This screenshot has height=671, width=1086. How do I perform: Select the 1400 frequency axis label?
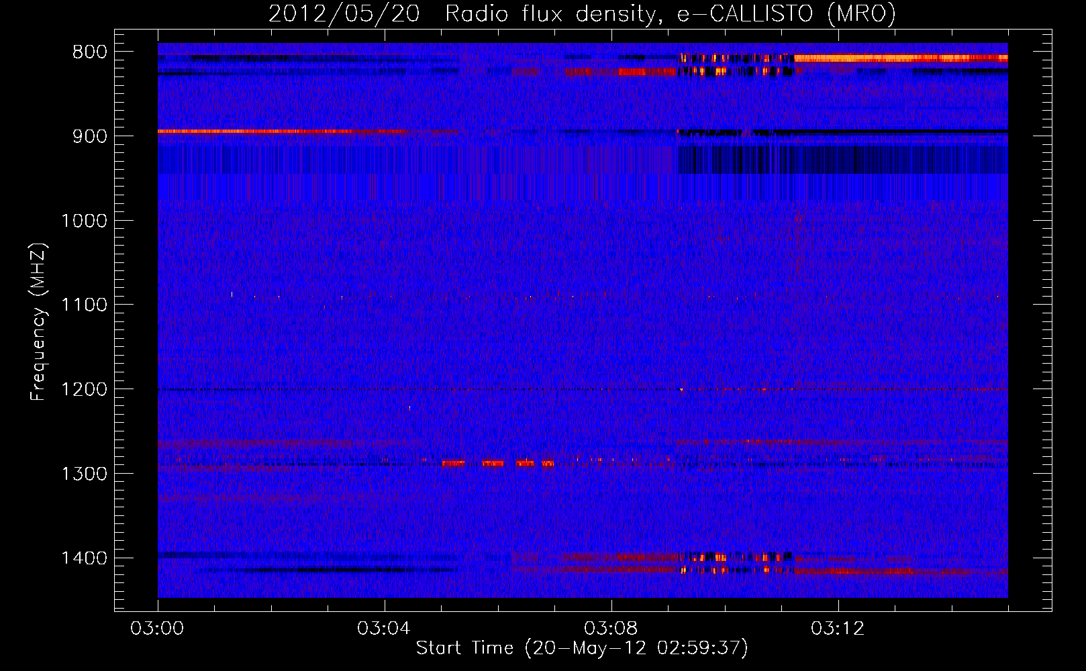84,558
